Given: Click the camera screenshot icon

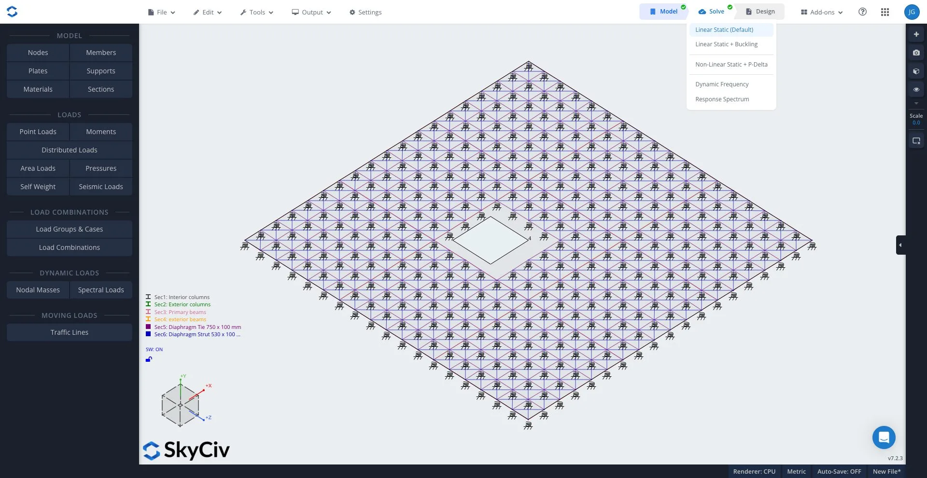Looking at the screenshot, I should point(916,53).
